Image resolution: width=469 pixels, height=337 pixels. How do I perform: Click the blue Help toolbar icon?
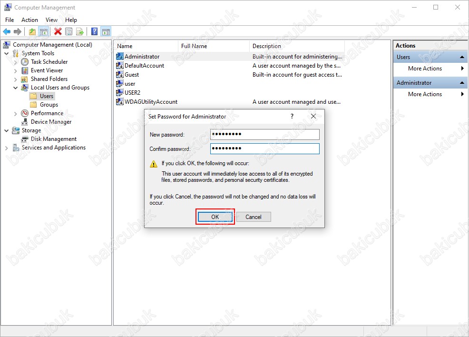coord(95,31)
